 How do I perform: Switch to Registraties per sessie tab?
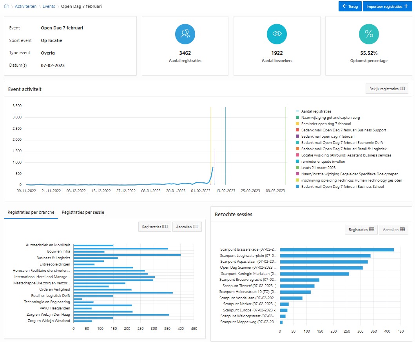tap(83, 212)
